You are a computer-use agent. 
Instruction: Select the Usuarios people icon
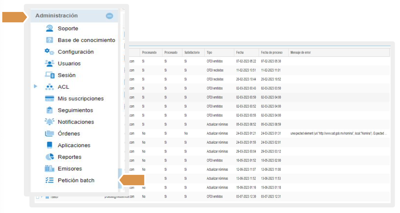[x=49, y=63]
